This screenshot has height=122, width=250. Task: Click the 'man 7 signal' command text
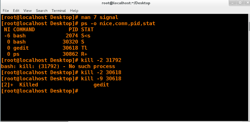point(100,17)
